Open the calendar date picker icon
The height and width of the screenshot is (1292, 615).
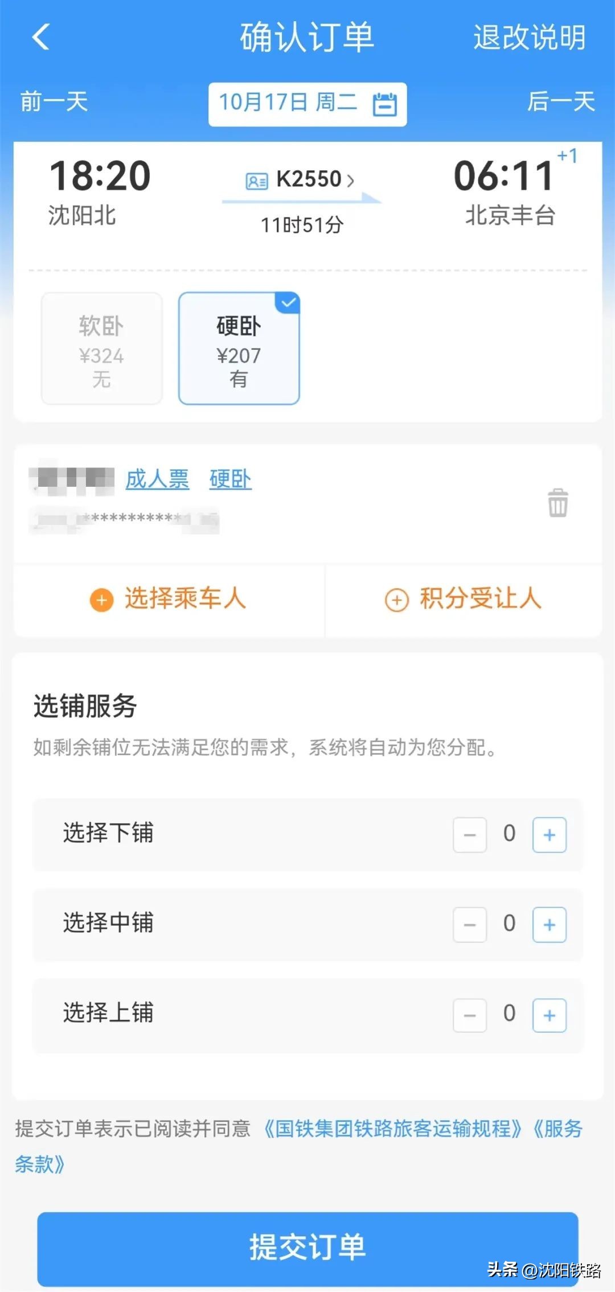point(384,104)
